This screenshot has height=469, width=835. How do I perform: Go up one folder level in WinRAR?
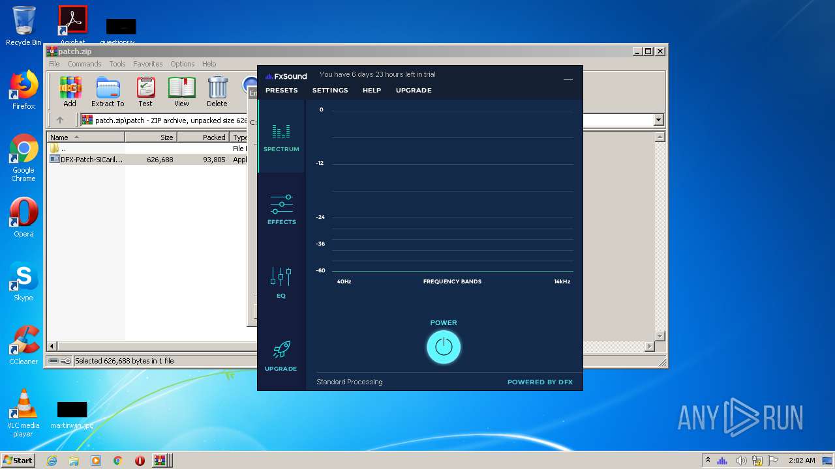60,120
